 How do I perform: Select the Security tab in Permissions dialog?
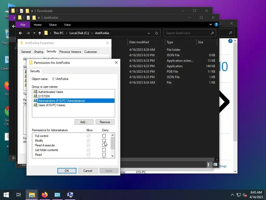[35, 71]
